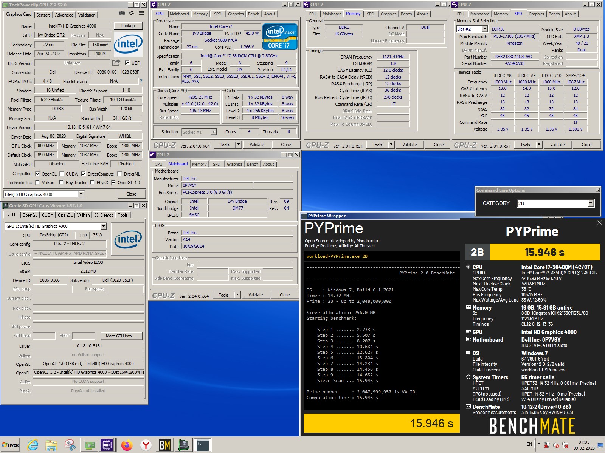Click Validate in the CPU-Z Memory window
The image size is (605, 453).
[410, 145]
